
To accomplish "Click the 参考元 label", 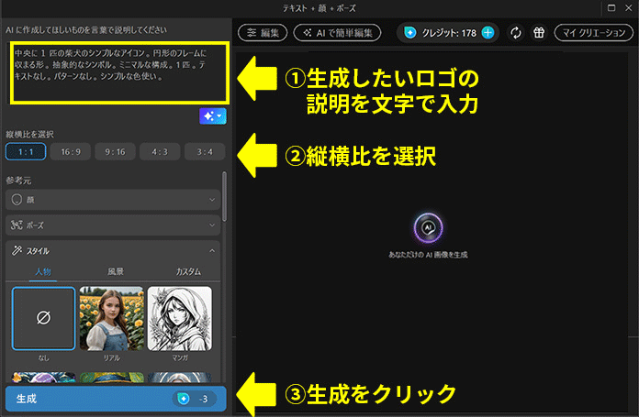I will [18, 181].
